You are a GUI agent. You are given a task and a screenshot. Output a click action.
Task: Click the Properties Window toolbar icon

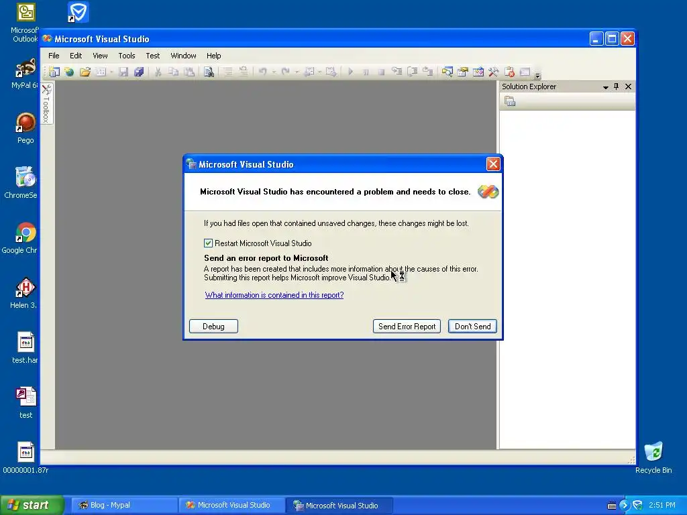(x=463, y=72)
